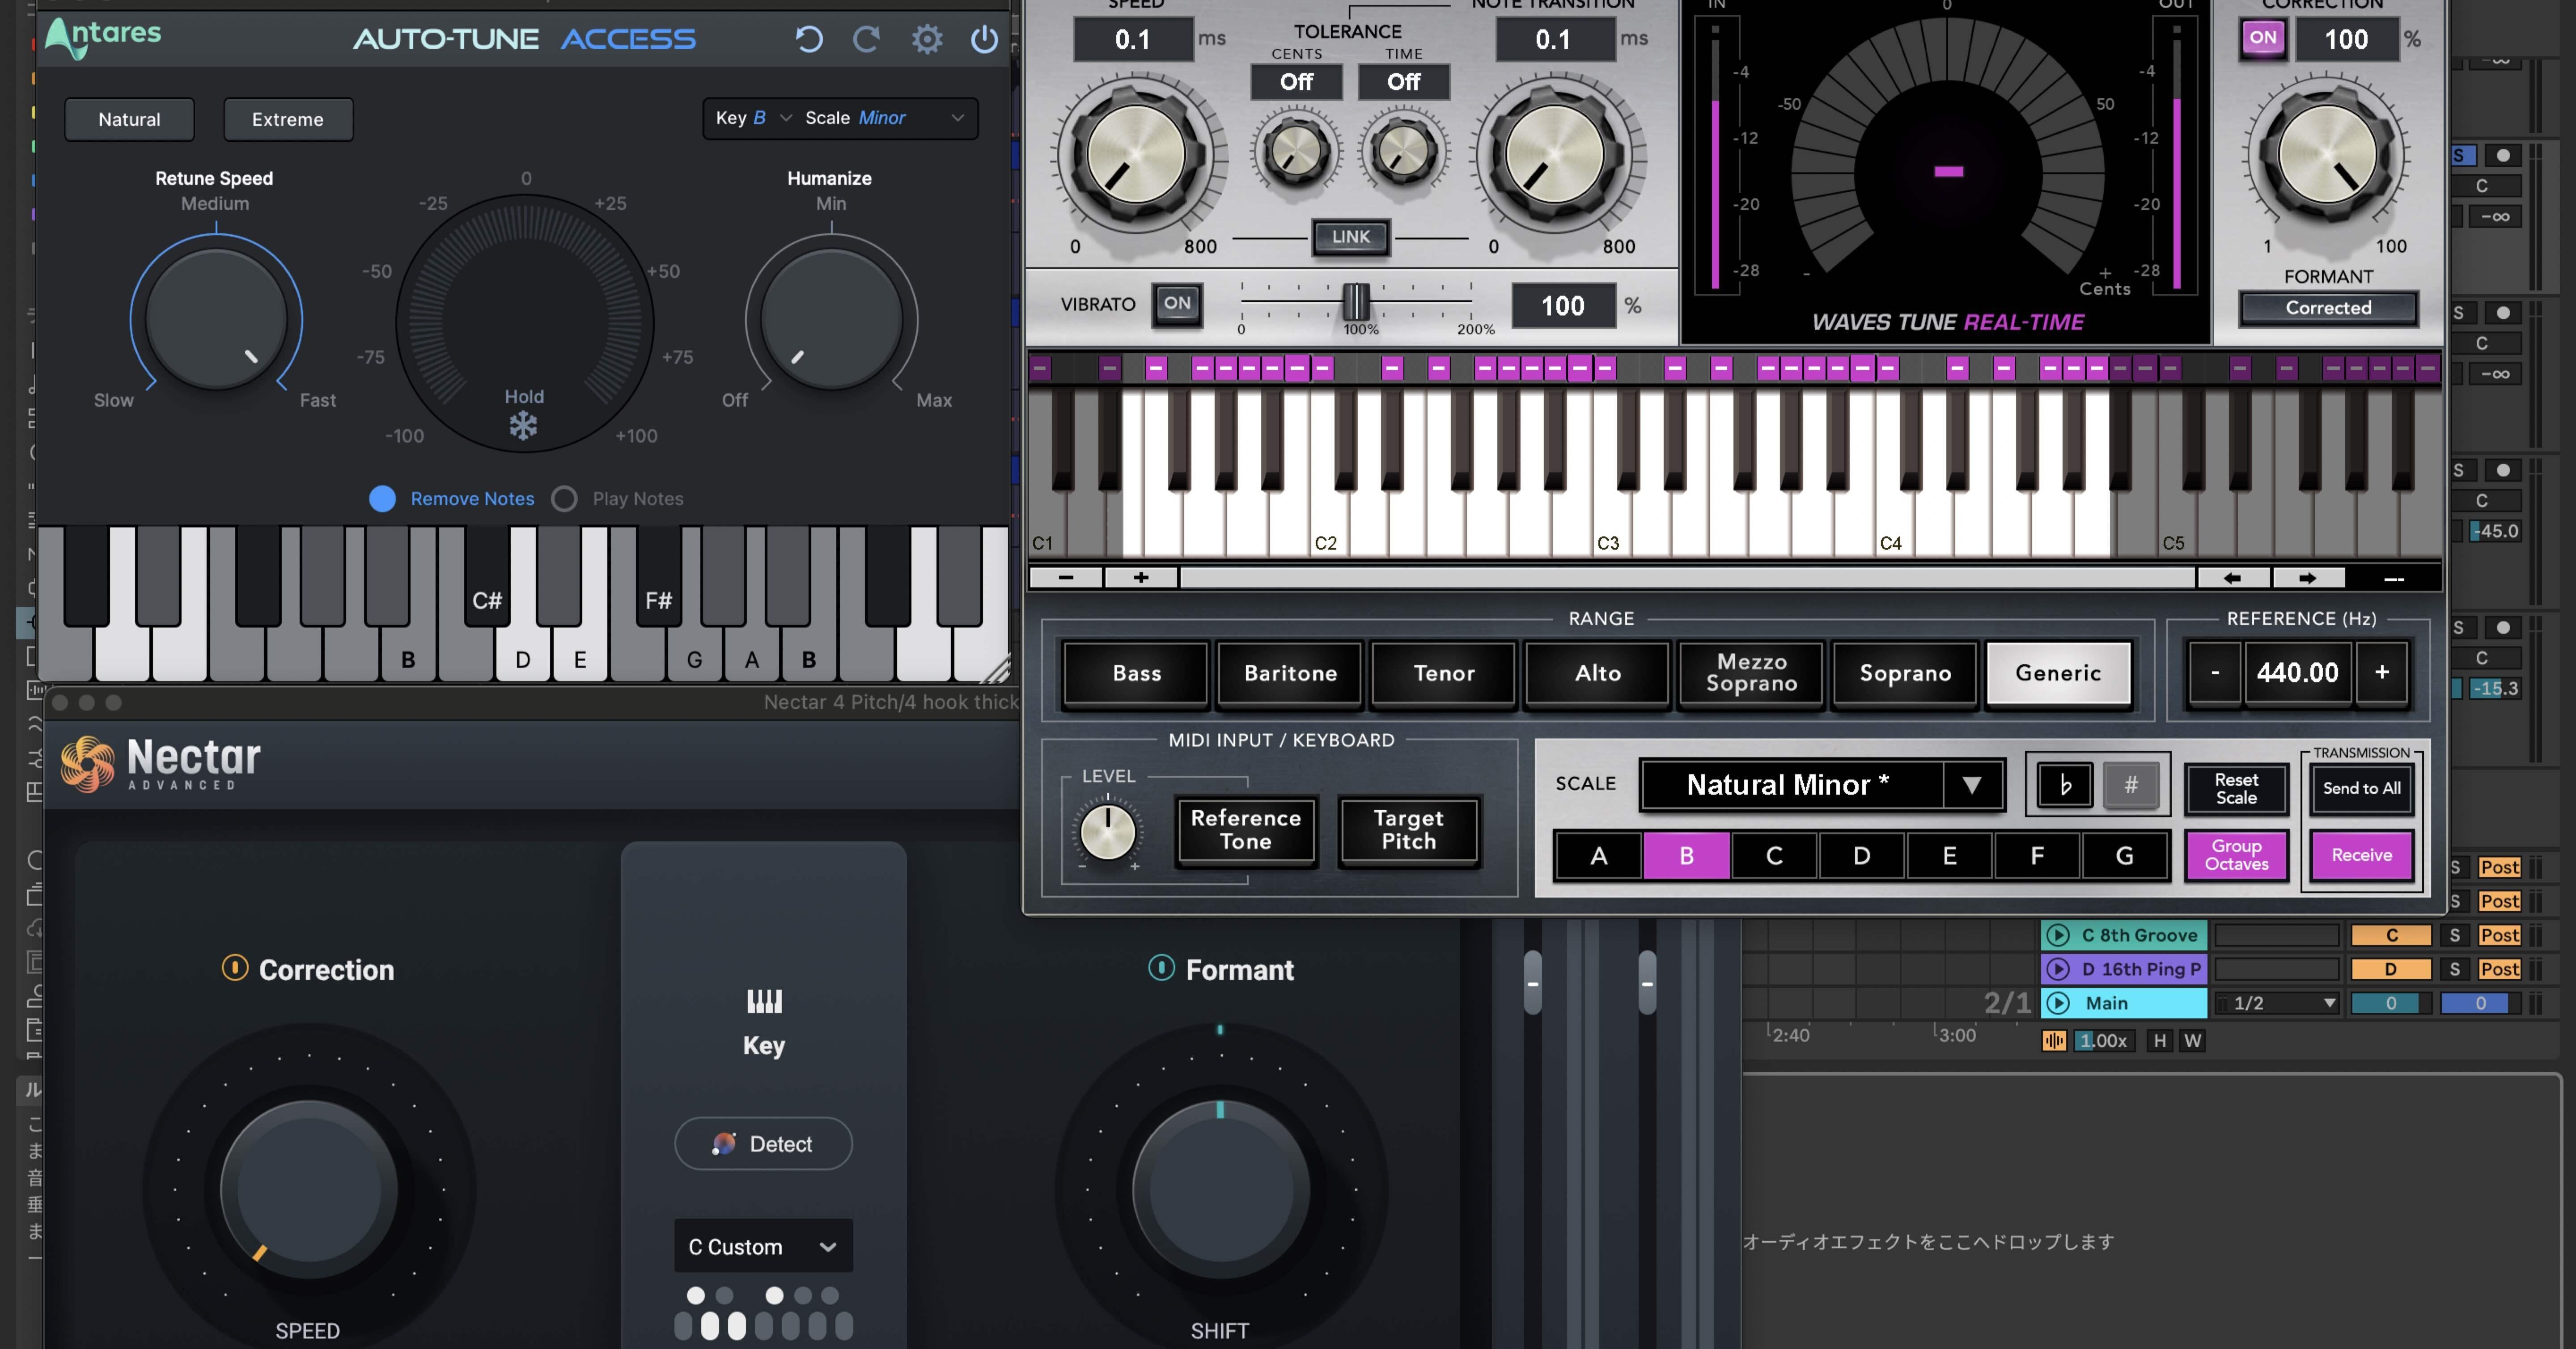
Task: Click the tolerance Cents Off value
Action: click(1296, 82)
